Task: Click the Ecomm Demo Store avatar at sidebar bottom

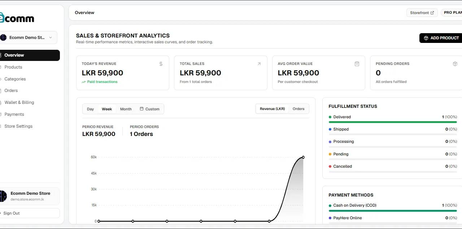Action: [x=3, y=196]
